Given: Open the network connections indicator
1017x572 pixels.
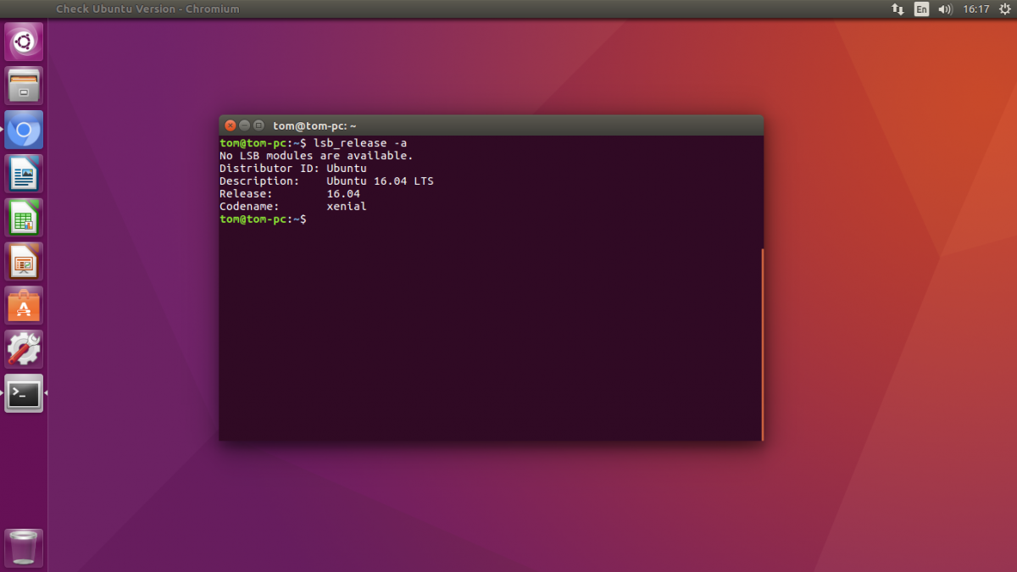Looking at the screenshot, I should 898,9.
